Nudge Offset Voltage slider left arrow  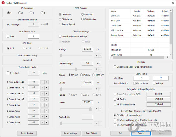click(96, 69)
